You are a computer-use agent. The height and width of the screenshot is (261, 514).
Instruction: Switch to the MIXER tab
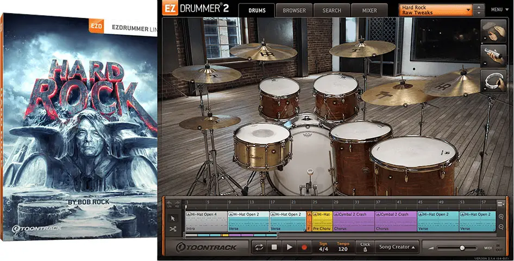click(369, 10)
